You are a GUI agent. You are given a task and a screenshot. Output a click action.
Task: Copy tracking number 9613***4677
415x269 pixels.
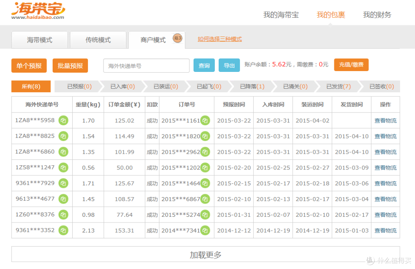coord(63,199)
